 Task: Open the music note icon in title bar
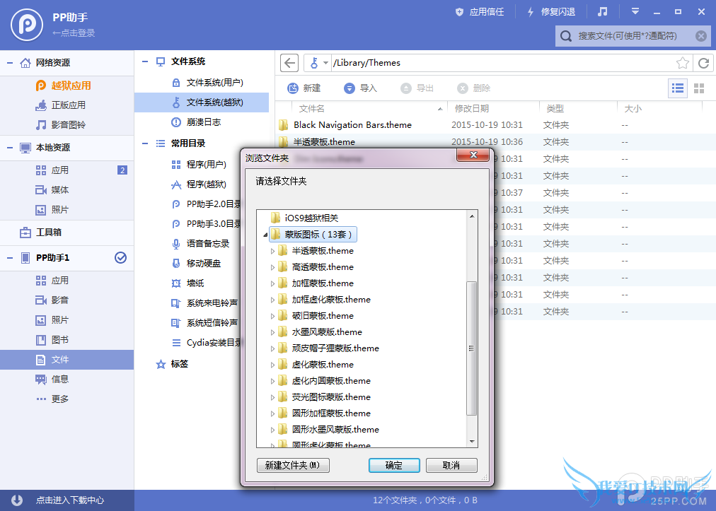603,12
